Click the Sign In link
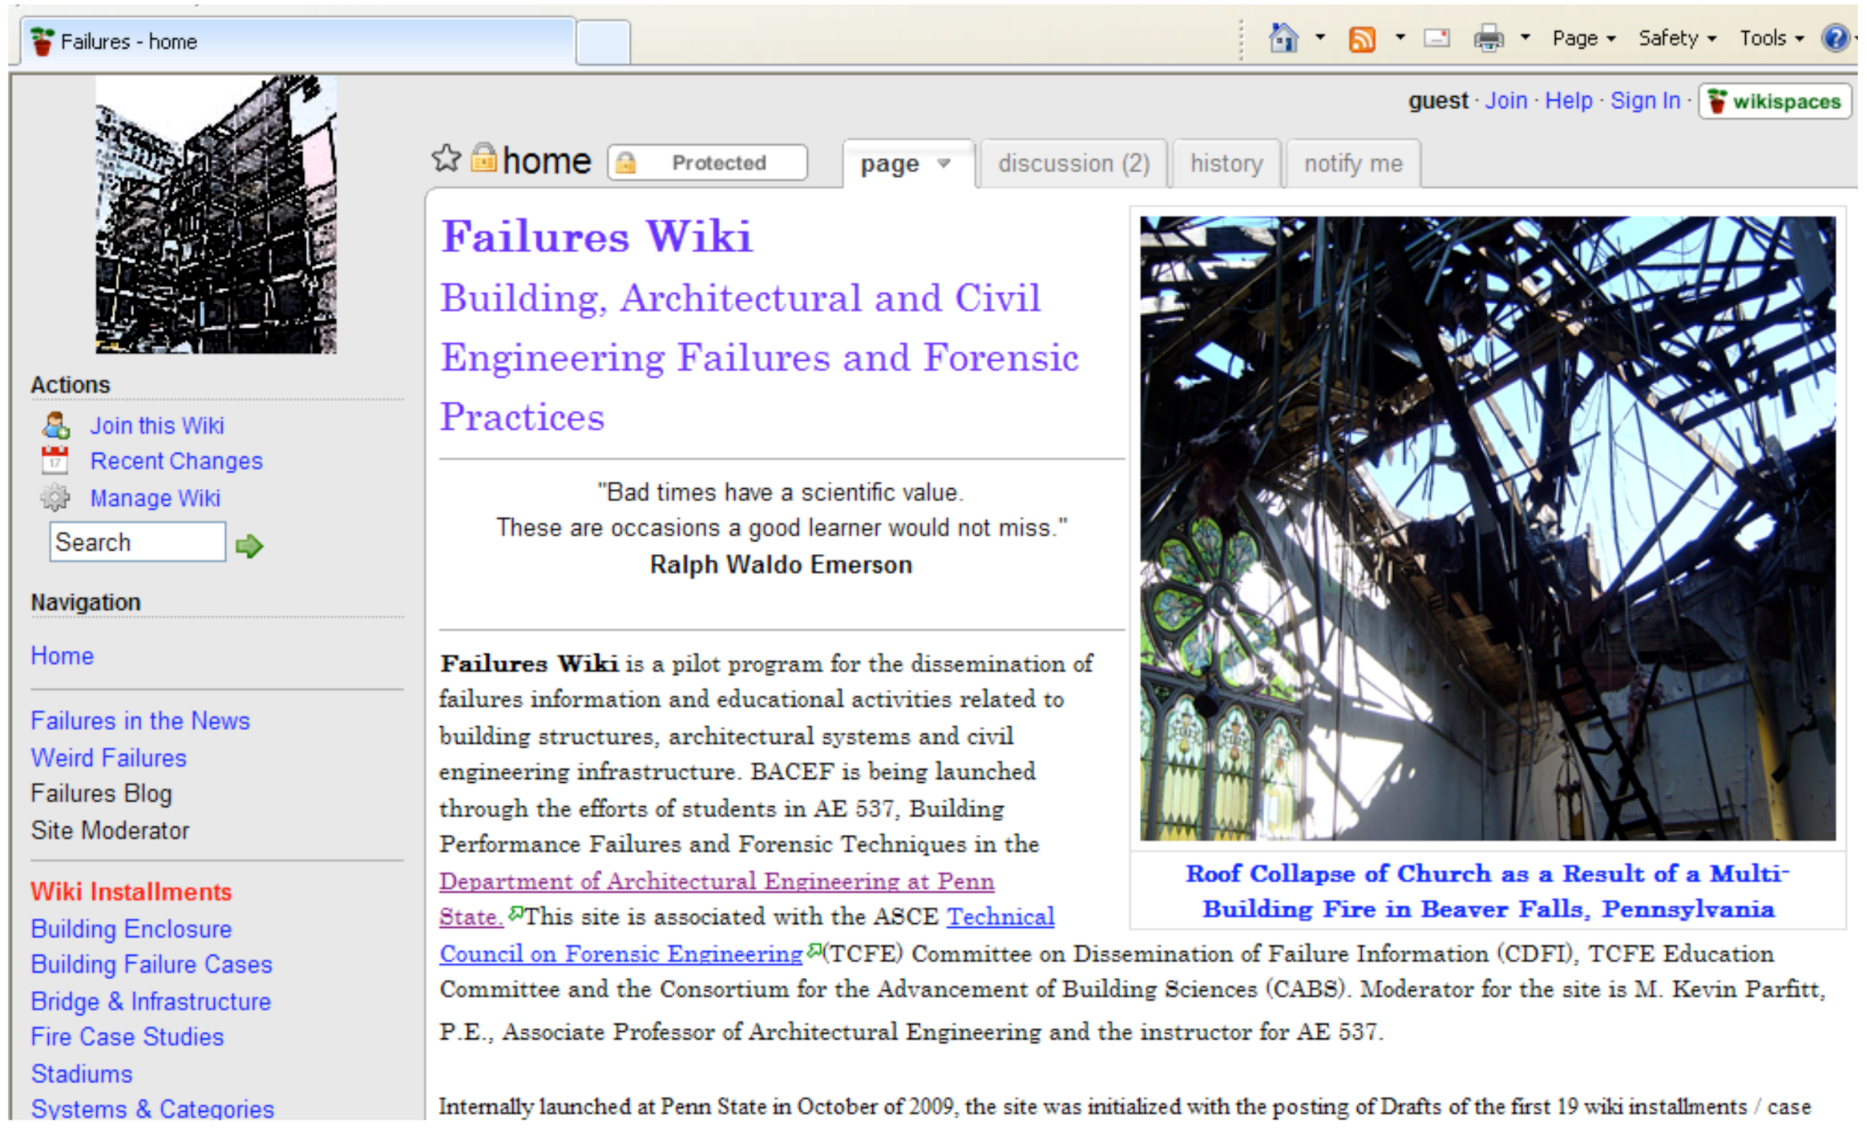The height and width of the screenshot is (1132, 1867). pyautogui.click(x=1644, y=101)
